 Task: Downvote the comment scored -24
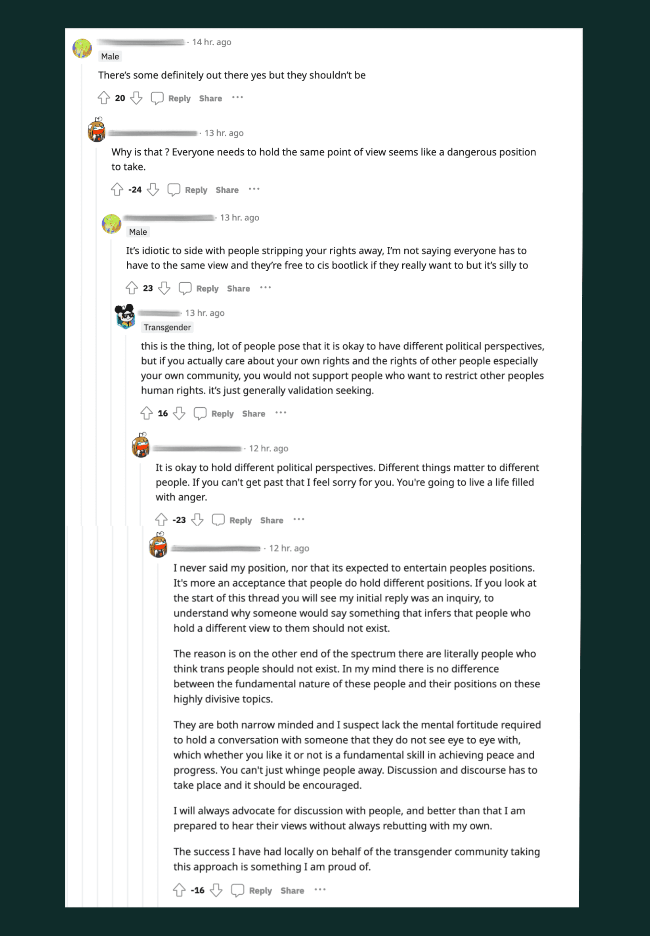click(153, 190)
